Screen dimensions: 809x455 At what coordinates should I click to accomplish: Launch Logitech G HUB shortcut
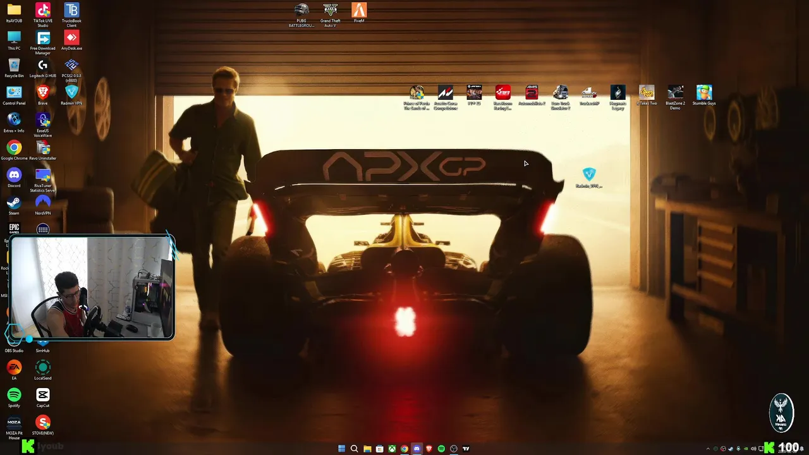43,68
